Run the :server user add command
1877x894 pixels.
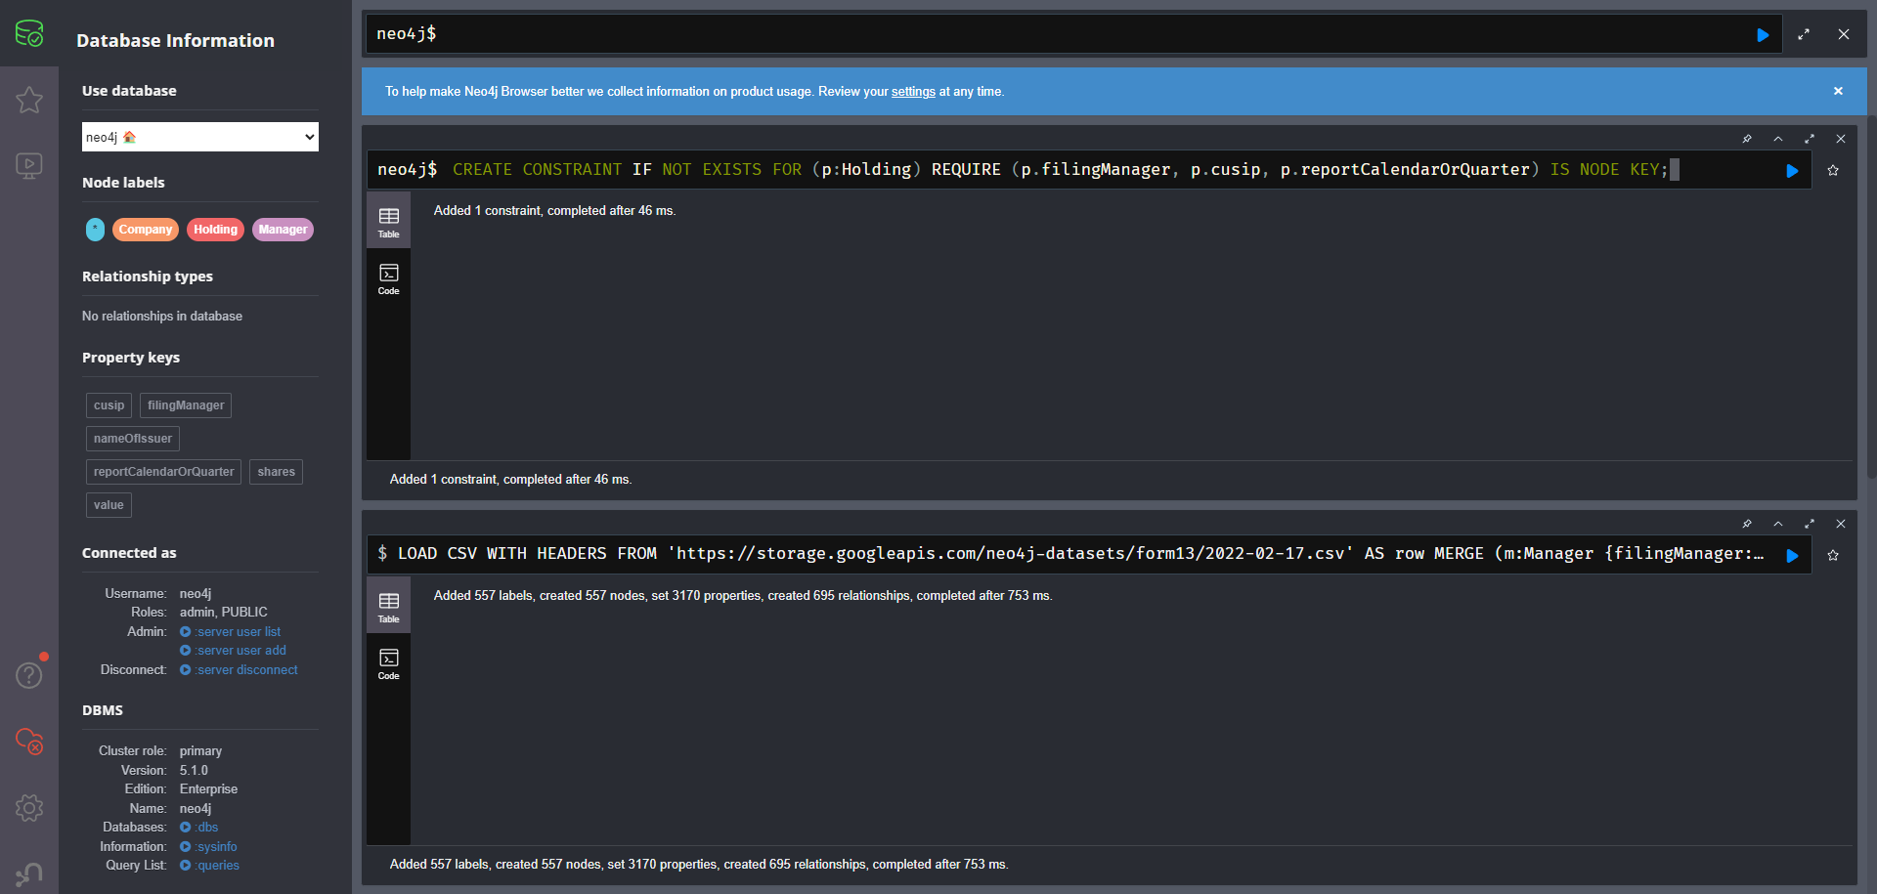click(233, 651)
